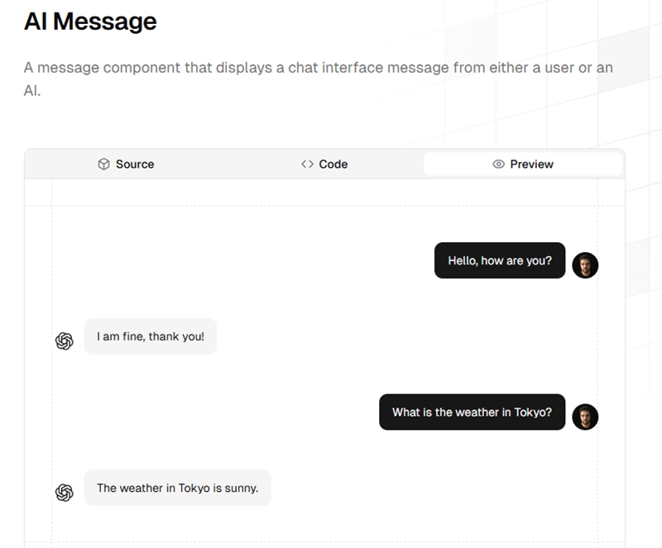
Task: Click the blank space left of the "Hello" bubble
Action: 248,260
